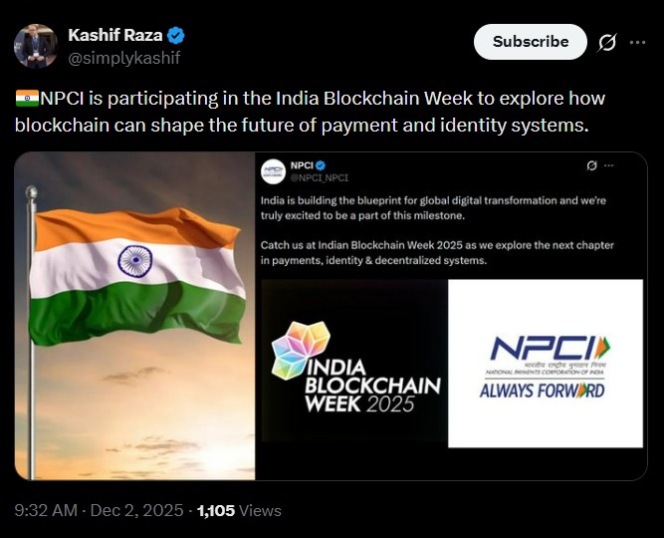Screen dimensions: 664x538
Task: Open the Kashif Raza display name link
Action: pyautogui.click(x=114, y=36)
